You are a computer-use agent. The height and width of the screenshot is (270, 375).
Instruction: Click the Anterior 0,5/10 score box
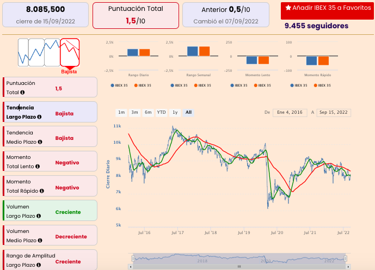click(226, 15)
